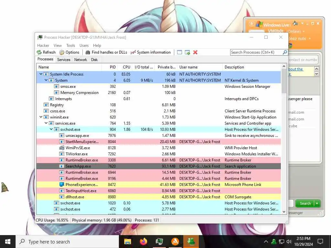The image size is (331, 248).
Task: Click Windows Live Messenger taskbar icon
Action: click(x=191, y=242)
